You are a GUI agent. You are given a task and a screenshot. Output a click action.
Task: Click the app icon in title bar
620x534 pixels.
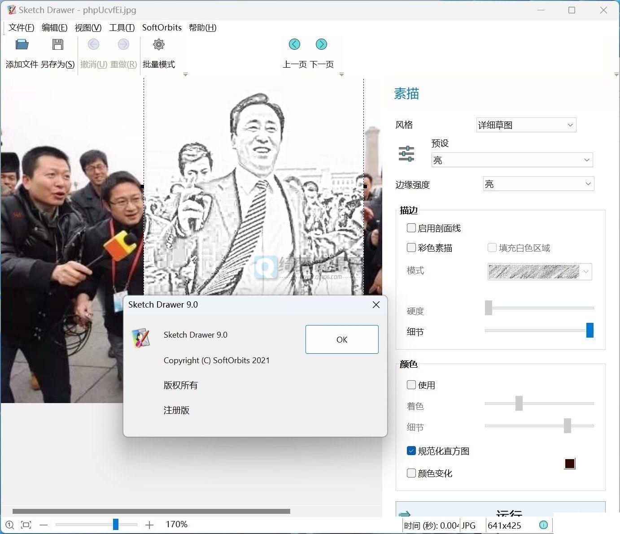(11, 10)
